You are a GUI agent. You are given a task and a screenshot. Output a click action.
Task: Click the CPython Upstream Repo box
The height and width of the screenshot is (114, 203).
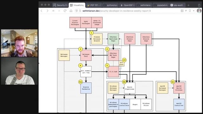tap(113, 39)
